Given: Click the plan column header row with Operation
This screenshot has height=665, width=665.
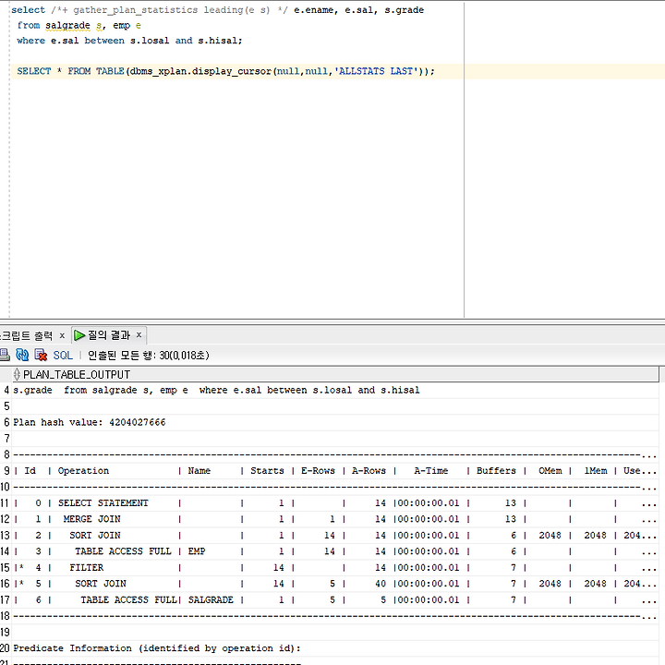Looking at the screenshot, I should coord(335,471).
